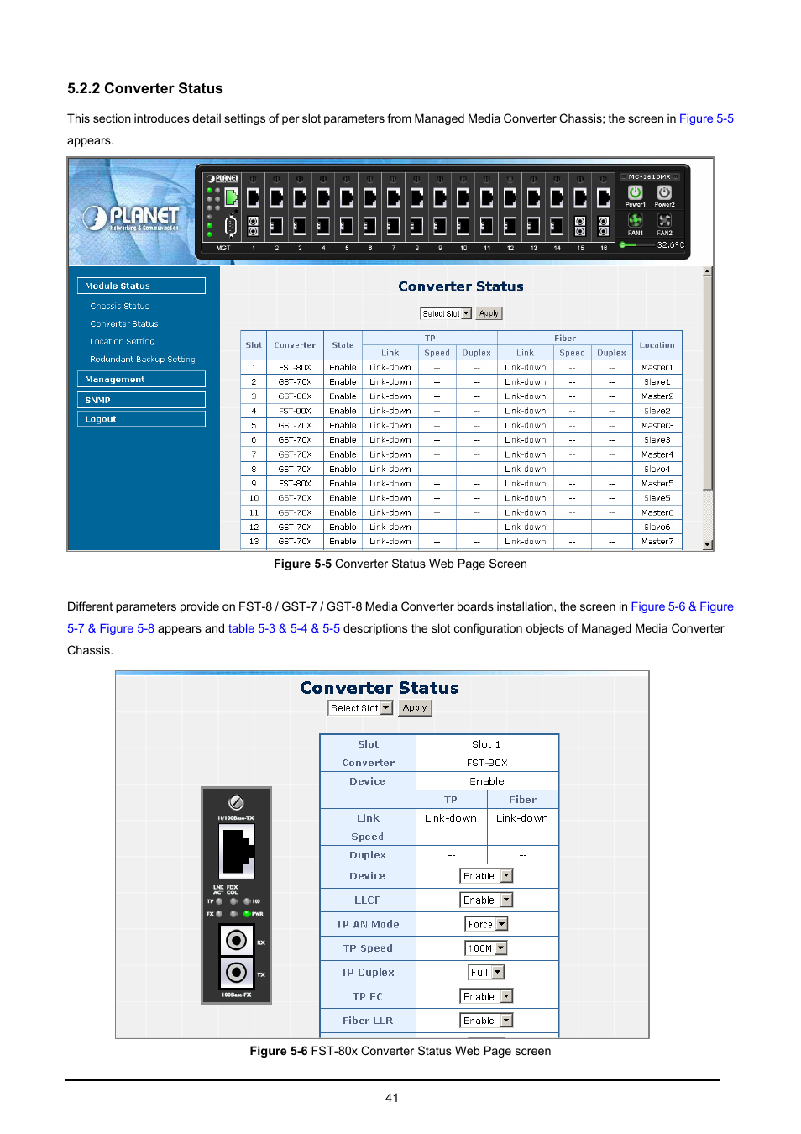Click slot 15 lower fiber port on chassis
The image size is (801, 1134).
579,225
